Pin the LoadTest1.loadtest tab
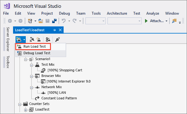This screenshot has height=114, width=187. click(x=54, y=30)
